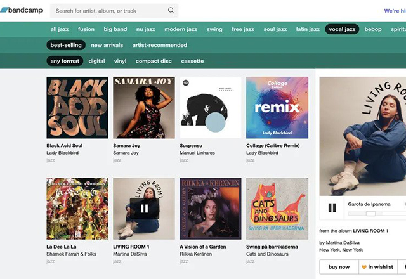Select the latin jazz genre

pos(308,29)
